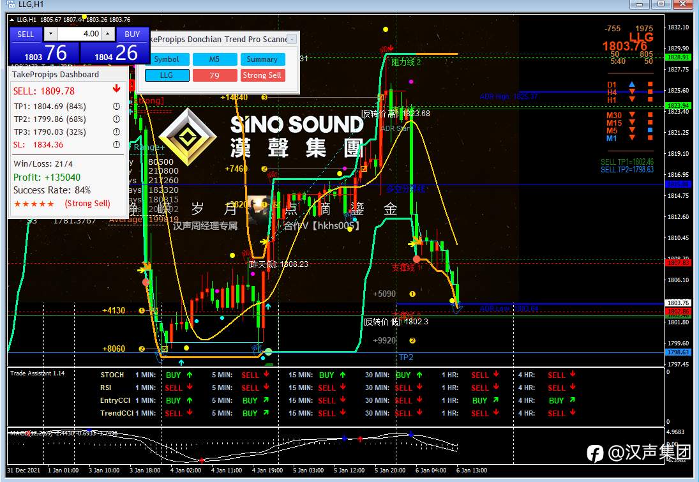Click the clock icon on the TP1 row
This screenshot has width=699, height=482.
click(x=116, y=107)
